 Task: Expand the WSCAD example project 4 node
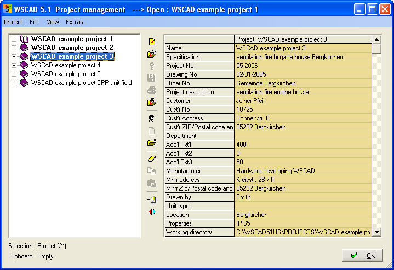pyautogui.click(x=14, y=65)
